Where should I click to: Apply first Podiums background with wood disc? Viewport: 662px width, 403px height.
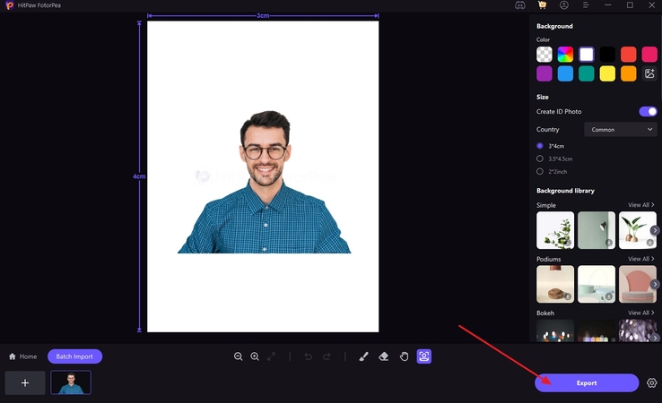(x=555, y=284)
